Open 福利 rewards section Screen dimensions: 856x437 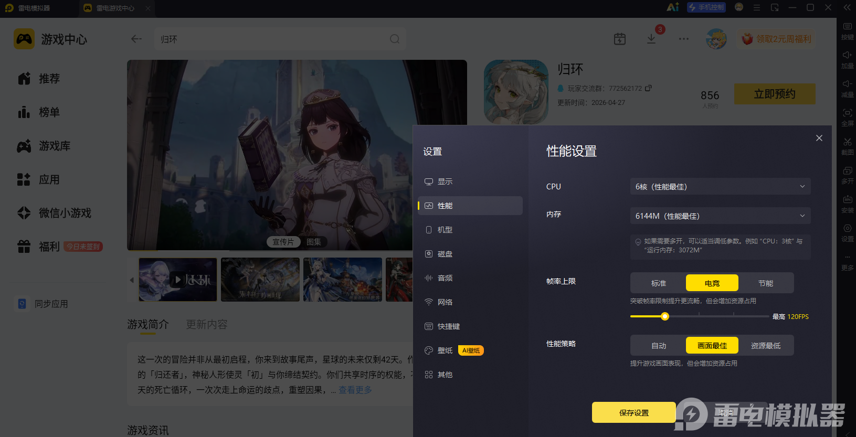(61, 247)
